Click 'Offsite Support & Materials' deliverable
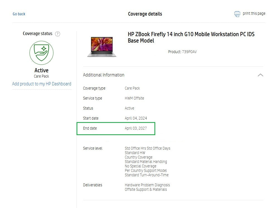The height and width of the screenshot is (208, 278). point(146,189)
